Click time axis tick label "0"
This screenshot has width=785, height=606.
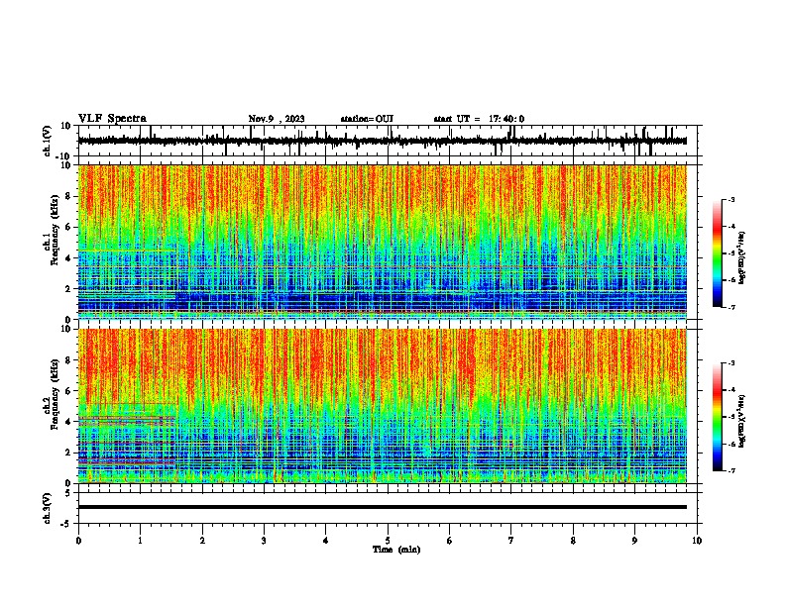(78, 541)
